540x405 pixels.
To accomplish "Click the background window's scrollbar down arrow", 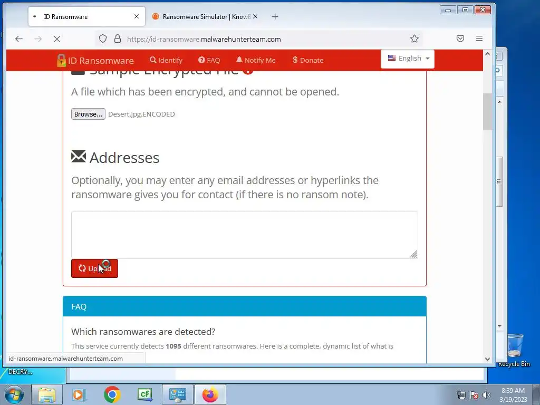I will tap(500, 326).
